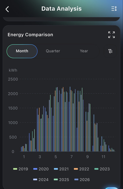Image resolution: width=123 pixels, height=189 pixels.
Task: Switch to the Year tab
Action: 84,51
